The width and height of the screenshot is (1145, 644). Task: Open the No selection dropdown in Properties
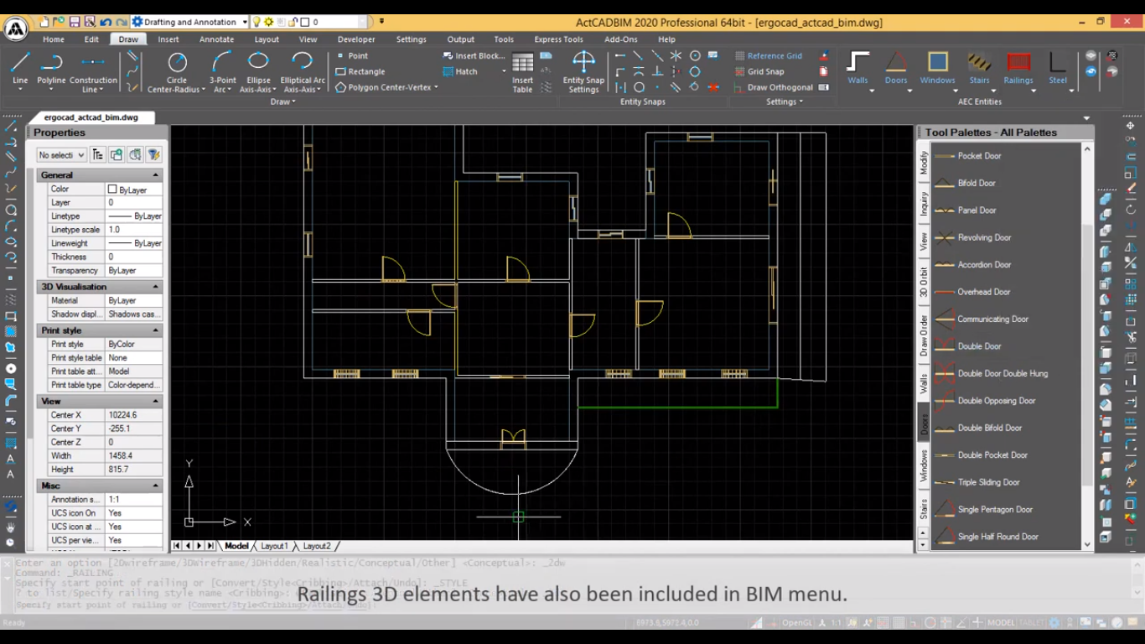[x=61, y=155]
